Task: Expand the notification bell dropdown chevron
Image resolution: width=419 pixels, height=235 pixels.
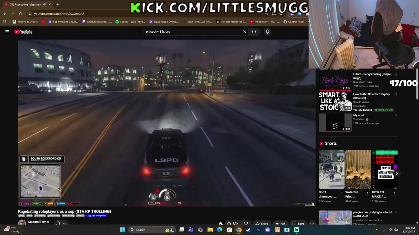Action: (x=64, y=224)
